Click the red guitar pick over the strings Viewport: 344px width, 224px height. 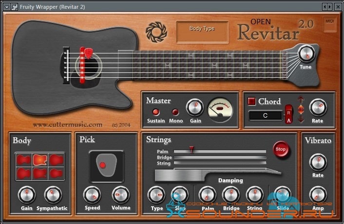[x=89, y=53]
